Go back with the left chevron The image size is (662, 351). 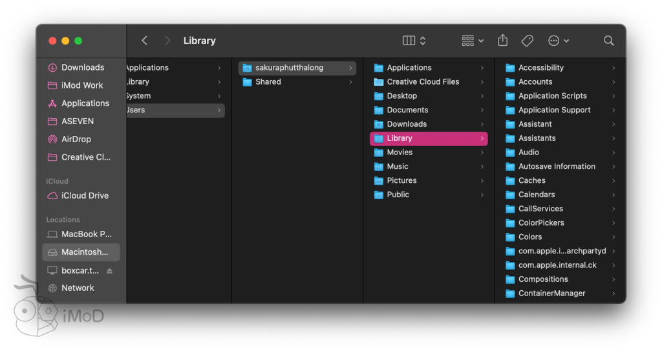(x=144, y=40)
